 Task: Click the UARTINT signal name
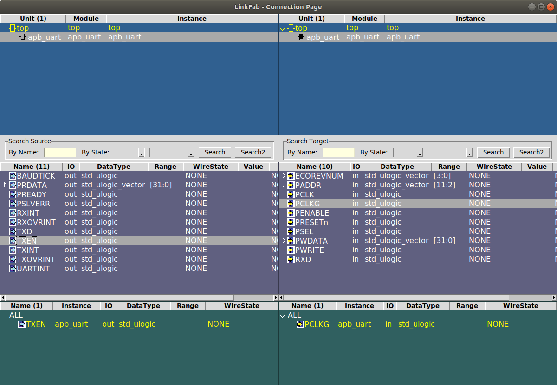pyautogui.click(x=33, y=269)
